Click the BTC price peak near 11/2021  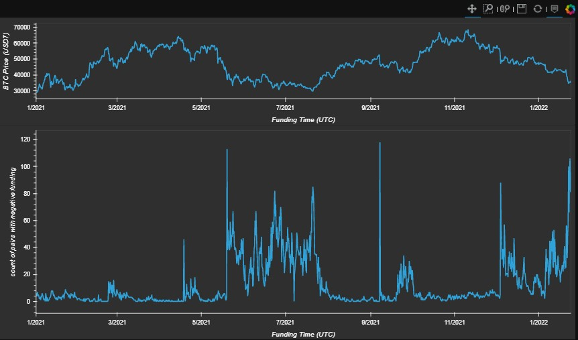(x=467, y=30)
